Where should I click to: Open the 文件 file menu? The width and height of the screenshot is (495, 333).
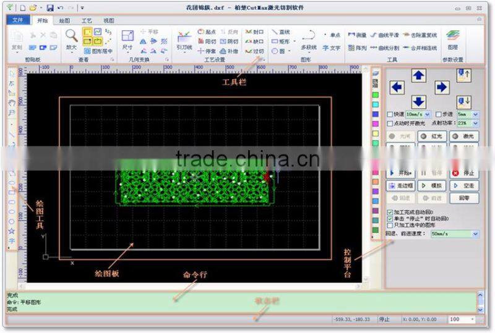(17, 20)
